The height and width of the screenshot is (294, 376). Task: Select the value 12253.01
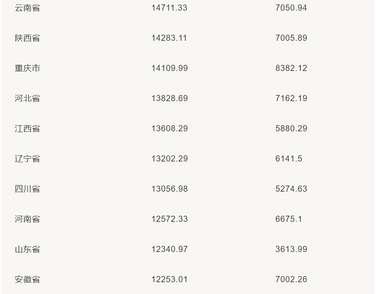(x=170, y=279)
